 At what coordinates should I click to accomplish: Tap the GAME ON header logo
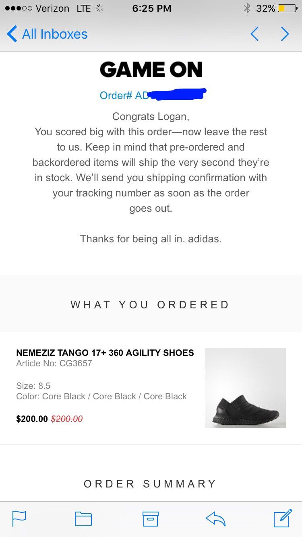(x=151, y=70)
